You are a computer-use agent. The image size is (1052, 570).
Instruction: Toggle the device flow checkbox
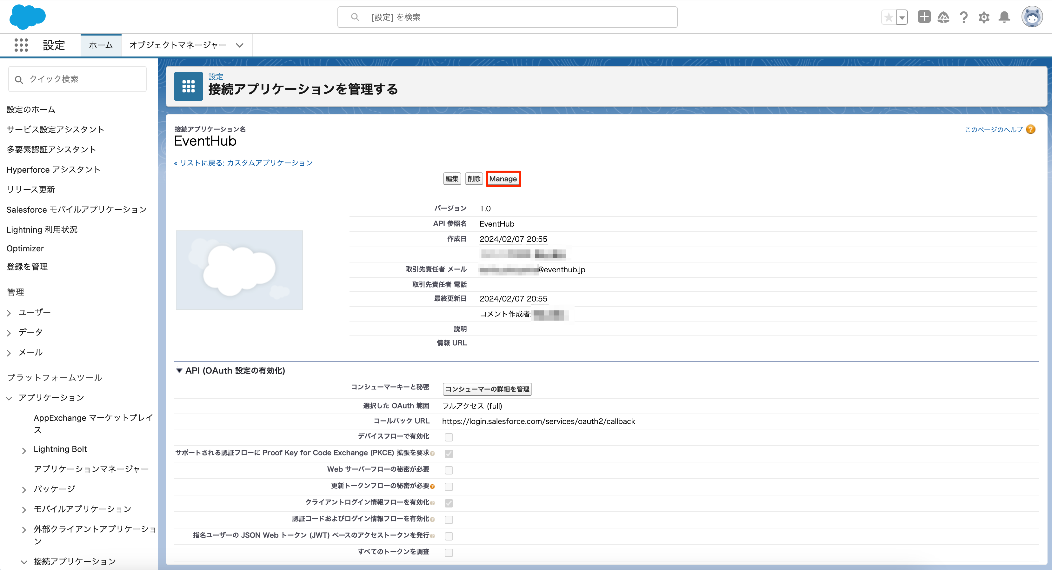tap(449, 437)
